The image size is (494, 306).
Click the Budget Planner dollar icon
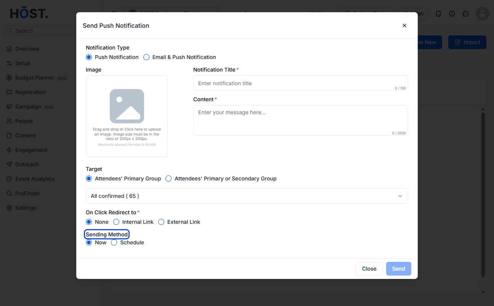9,78
